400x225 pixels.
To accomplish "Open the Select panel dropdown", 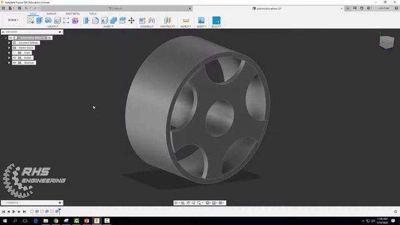I will click(216, 26).
